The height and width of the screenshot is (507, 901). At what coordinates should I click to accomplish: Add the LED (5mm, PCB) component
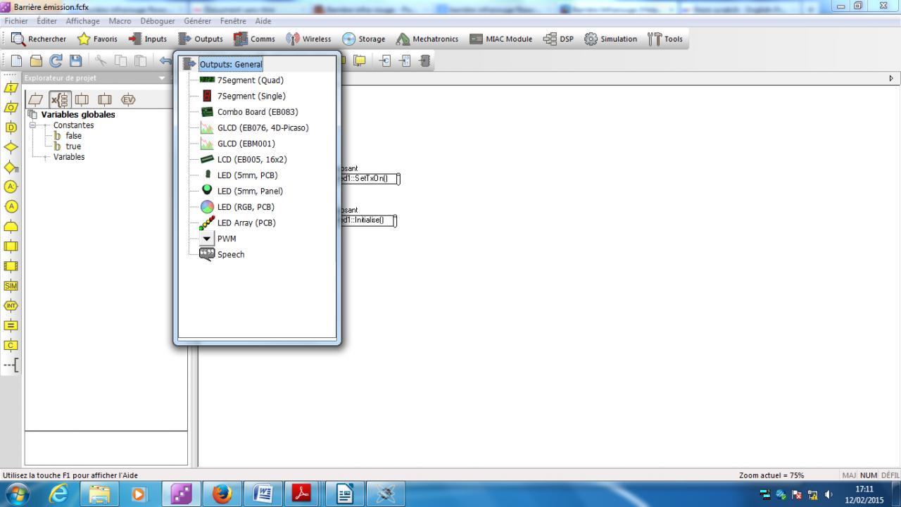[246, 175]
